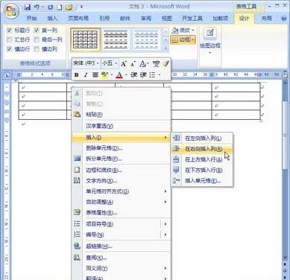Image resolution: width=290 pixels, height=280 pixels.
Task: Grow font size in the mini toolbar
Action: pyautogui.click(x=123, y=64)
